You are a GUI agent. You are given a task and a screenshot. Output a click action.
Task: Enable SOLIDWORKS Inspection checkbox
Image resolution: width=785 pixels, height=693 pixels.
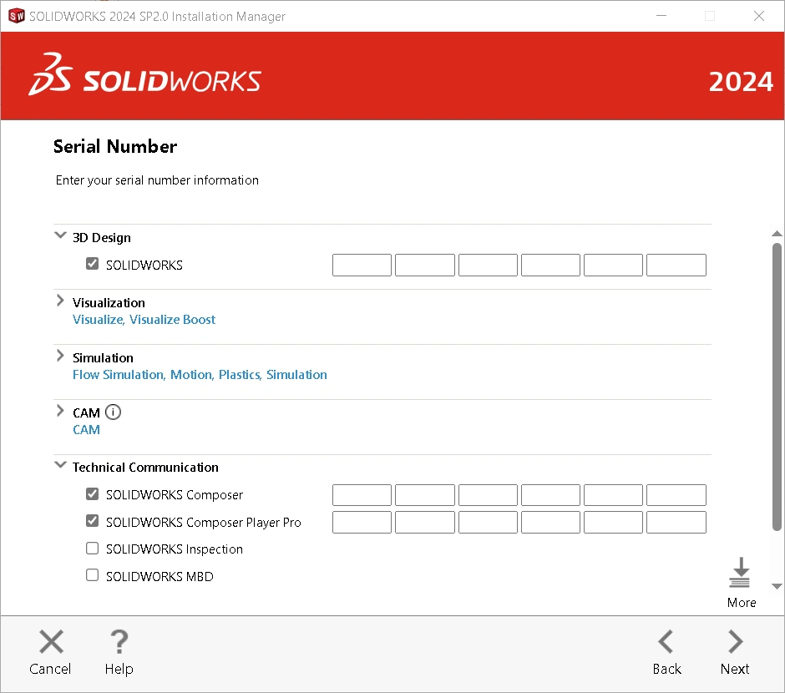92,548
